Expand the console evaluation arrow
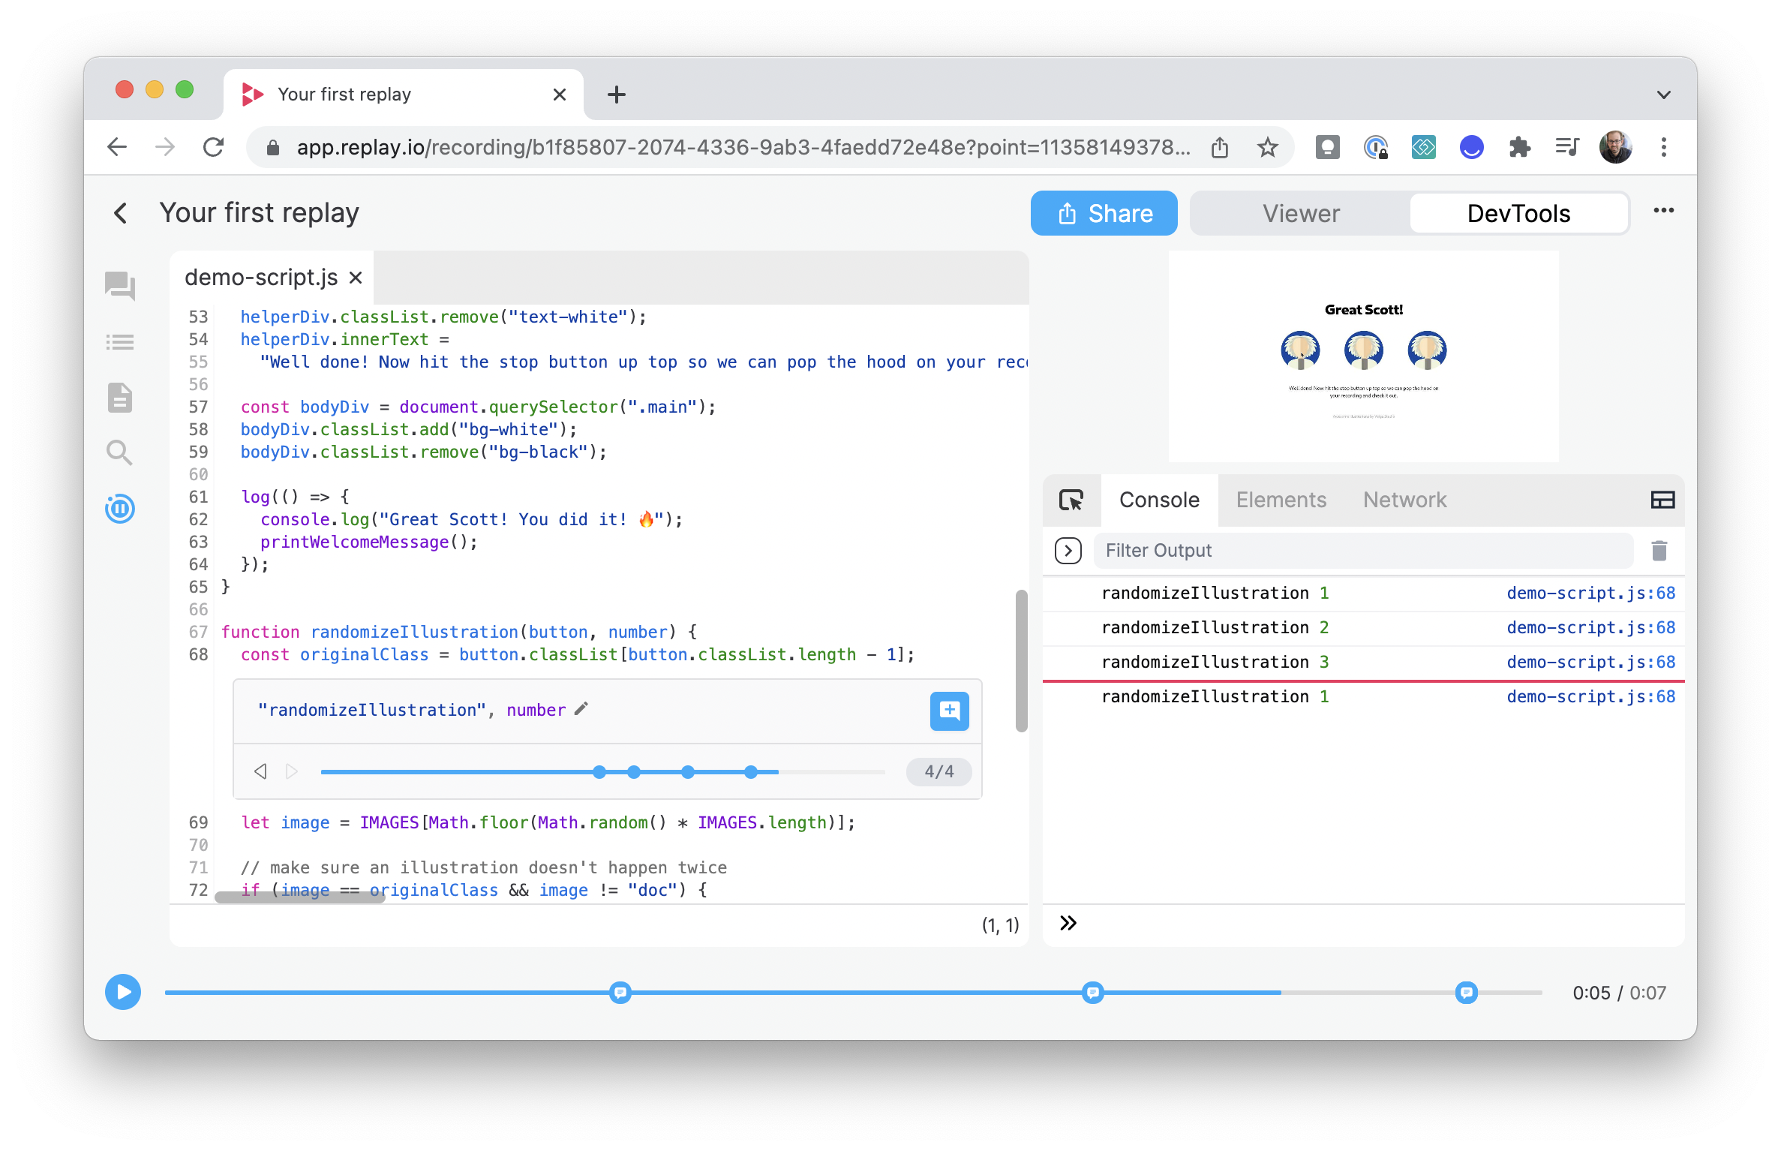The height and width of the screenshot is (1151, 1781). tap(1067, 550)
